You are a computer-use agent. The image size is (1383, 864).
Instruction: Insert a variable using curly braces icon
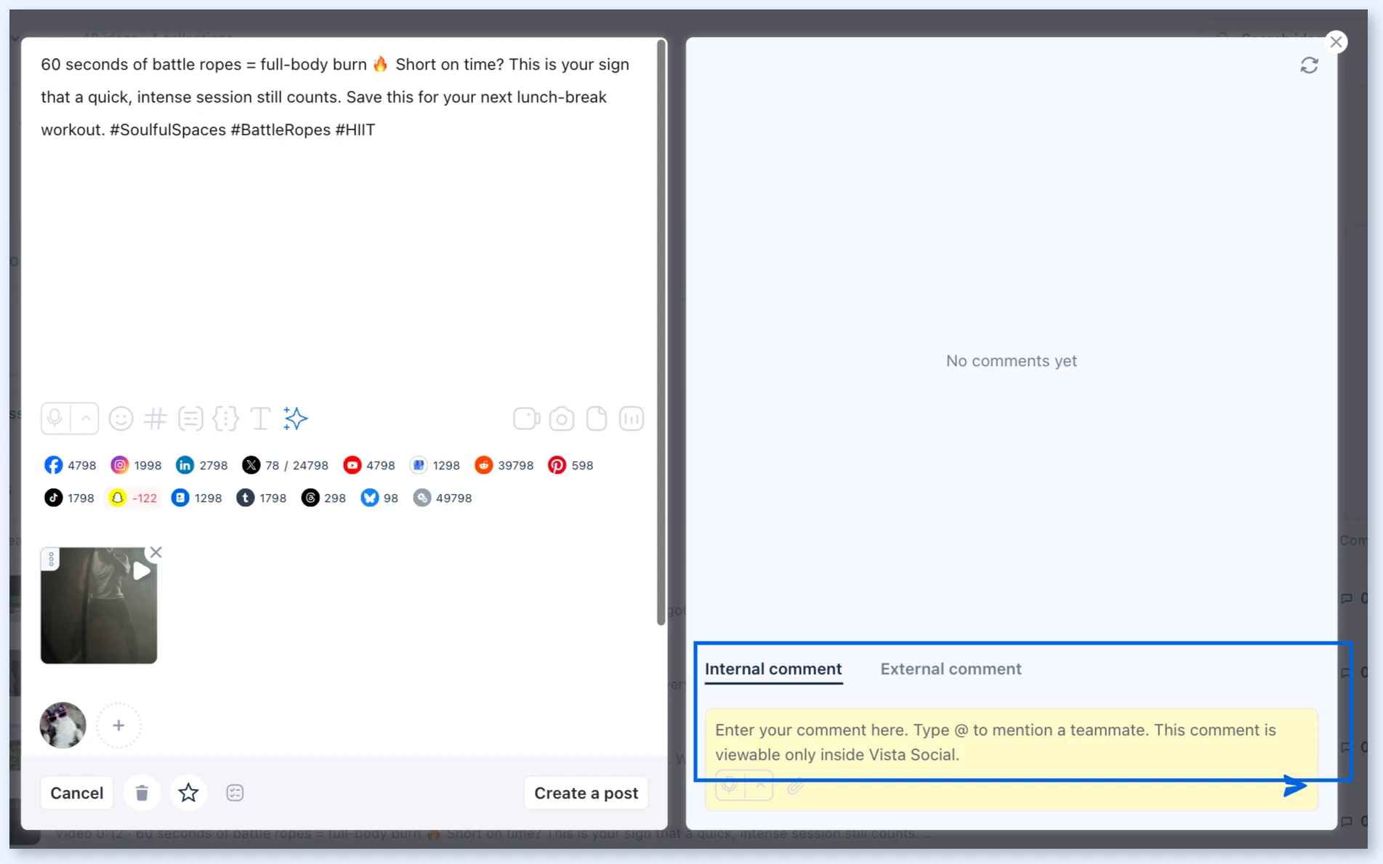point(225,419)
